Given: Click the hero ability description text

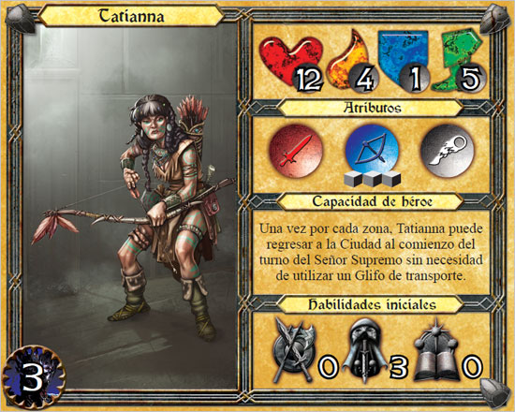Looking at the screenshot, I should pyautogui.click(x=371, y=252).
